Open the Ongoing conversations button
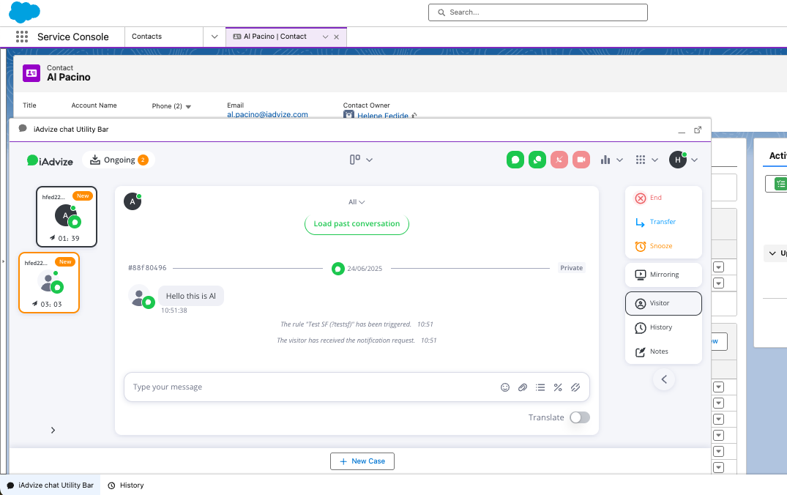787x495 pixels. point(119,160)
